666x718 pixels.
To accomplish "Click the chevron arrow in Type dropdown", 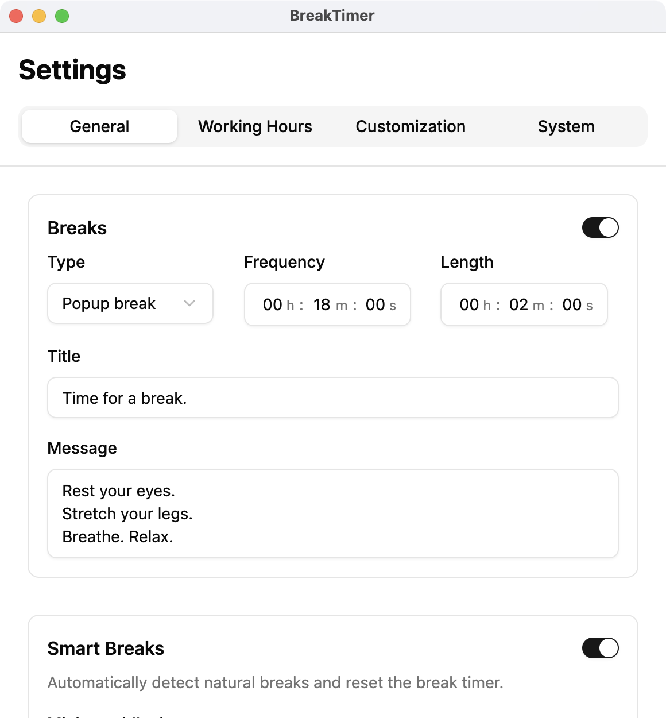I will click(x=189, y=303).
